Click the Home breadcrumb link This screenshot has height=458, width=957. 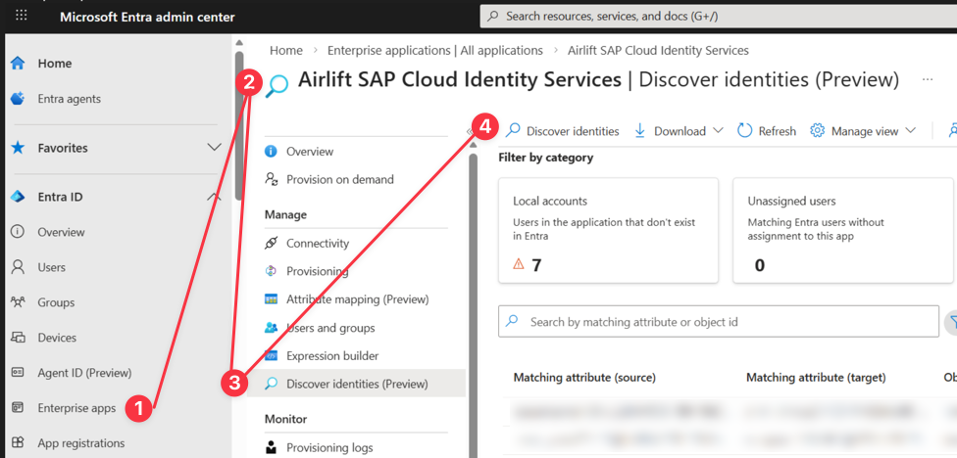285,51
